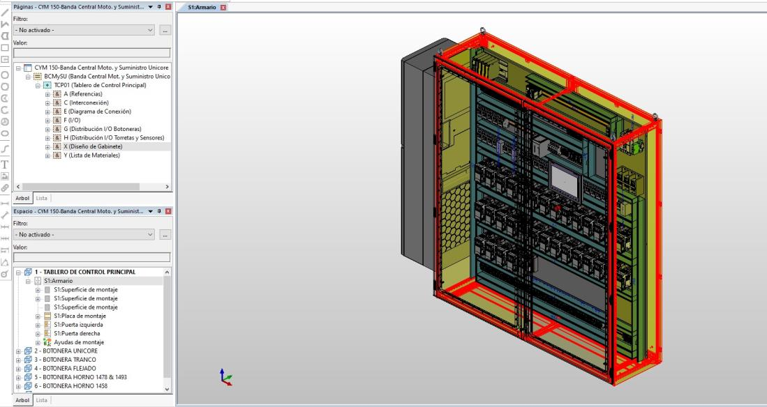
Task: Select the Text tool in left toolbar
Action: tap(5, 165)
